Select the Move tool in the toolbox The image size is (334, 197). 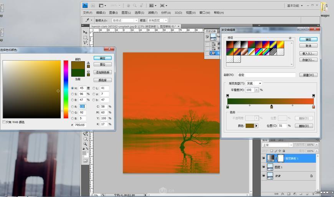(85, 32)
